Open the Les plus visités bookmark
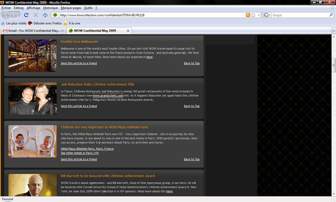Viewport: 336px width, 202px height. pyautogui.click(x=14, y=23)
